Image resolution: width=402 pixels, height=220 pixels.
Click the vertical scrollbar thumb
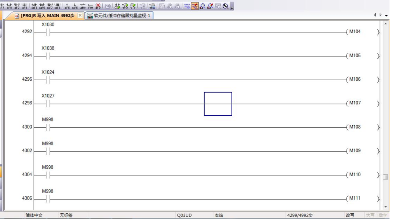click(386, 177)
